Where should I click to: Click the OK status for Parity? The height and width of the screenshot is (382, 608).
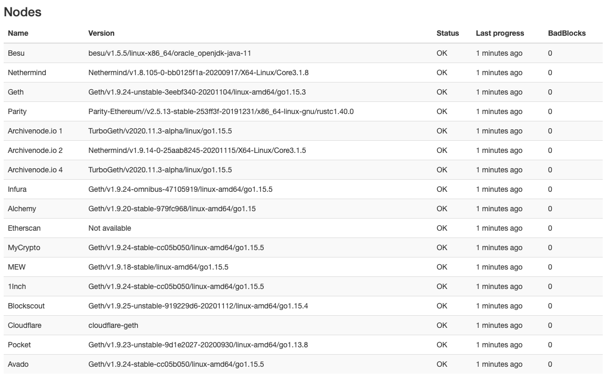441,111
